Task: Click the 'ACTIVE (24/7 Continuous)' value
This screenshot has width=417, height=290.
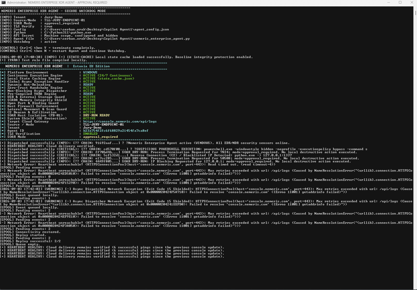Action: (108, 75)
